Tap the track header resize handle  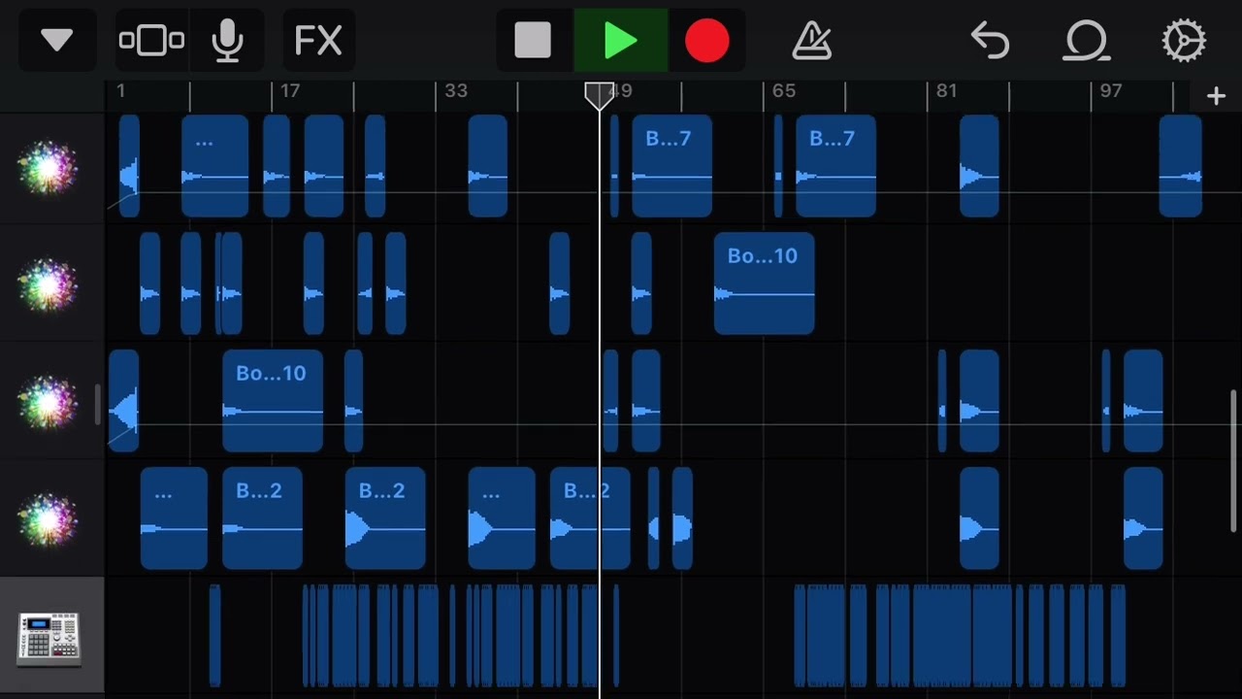point(97,404)
